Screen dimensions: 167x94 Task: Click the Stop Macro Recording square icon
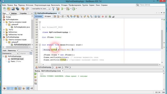106,16
